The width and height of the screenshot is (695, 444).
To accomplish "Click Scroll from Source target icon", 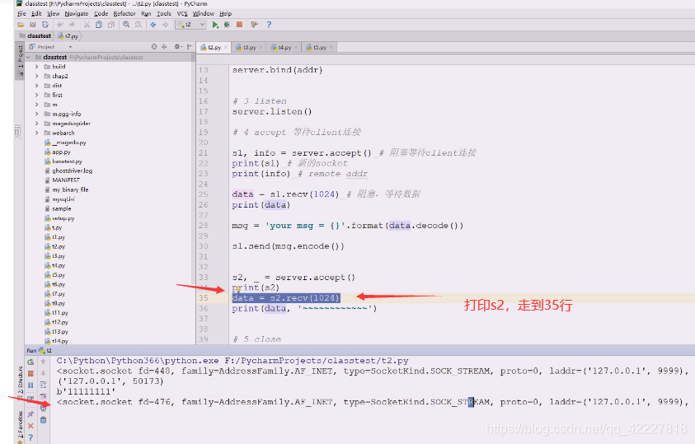I will 154,46.
